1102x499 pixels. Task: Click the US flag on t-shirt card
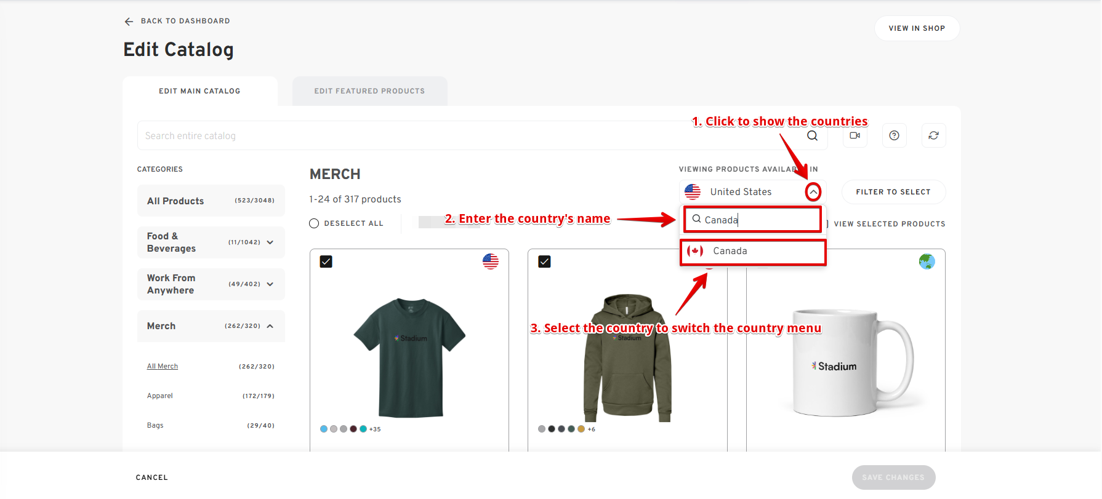click(x=491, y=261)
